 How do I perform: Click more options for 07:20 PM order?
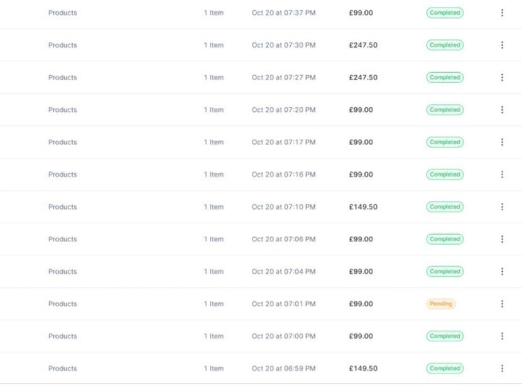pyautogui.click(x=502, y=110)
